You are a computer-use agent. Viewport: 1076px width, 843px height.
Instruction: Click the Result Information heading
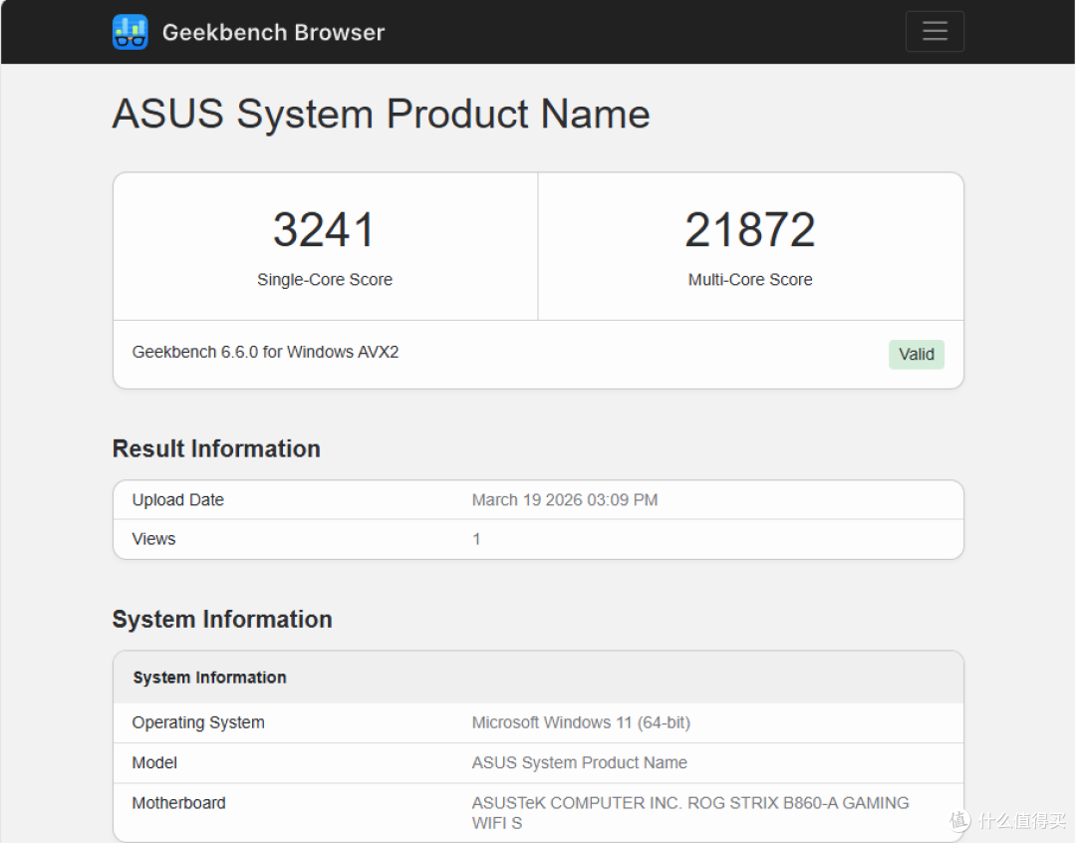click(x=216, y=448)
